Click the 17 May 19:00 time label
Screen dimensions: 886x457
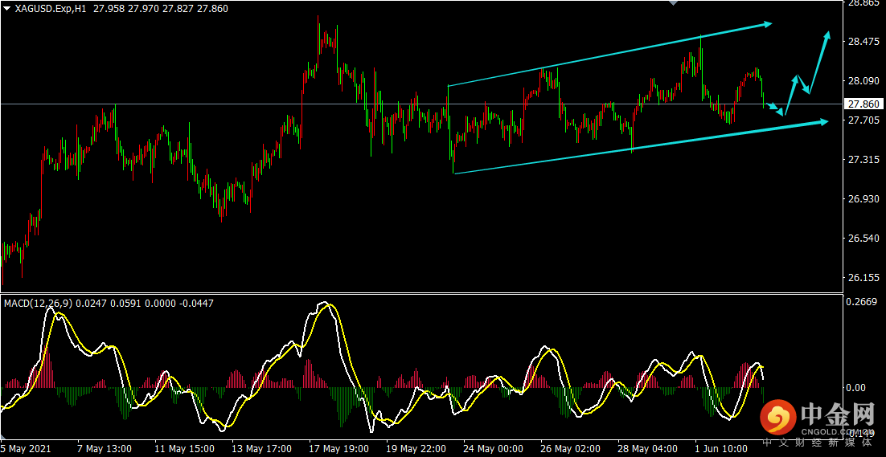(x=338, y=448)
